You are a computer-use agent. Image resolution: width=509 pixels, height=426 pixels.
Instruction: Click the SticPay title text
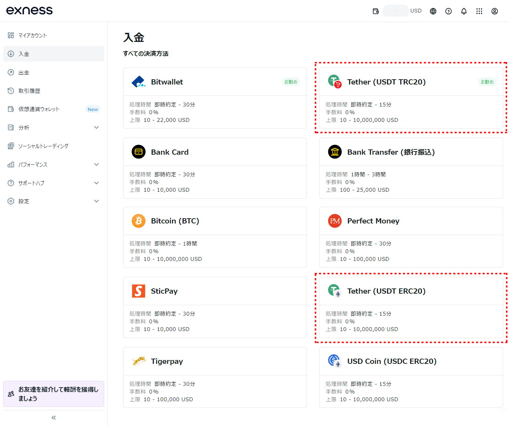[164, 291]
